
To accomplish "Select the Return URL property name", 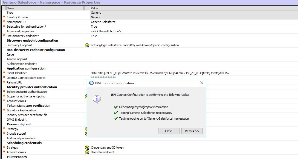I will (14, 82).
